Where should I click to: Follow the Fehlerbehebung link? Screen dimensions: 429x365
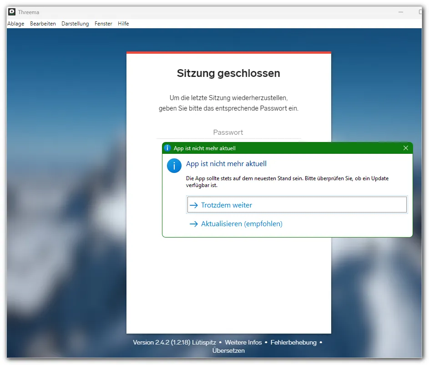click(x=293, y=342)
